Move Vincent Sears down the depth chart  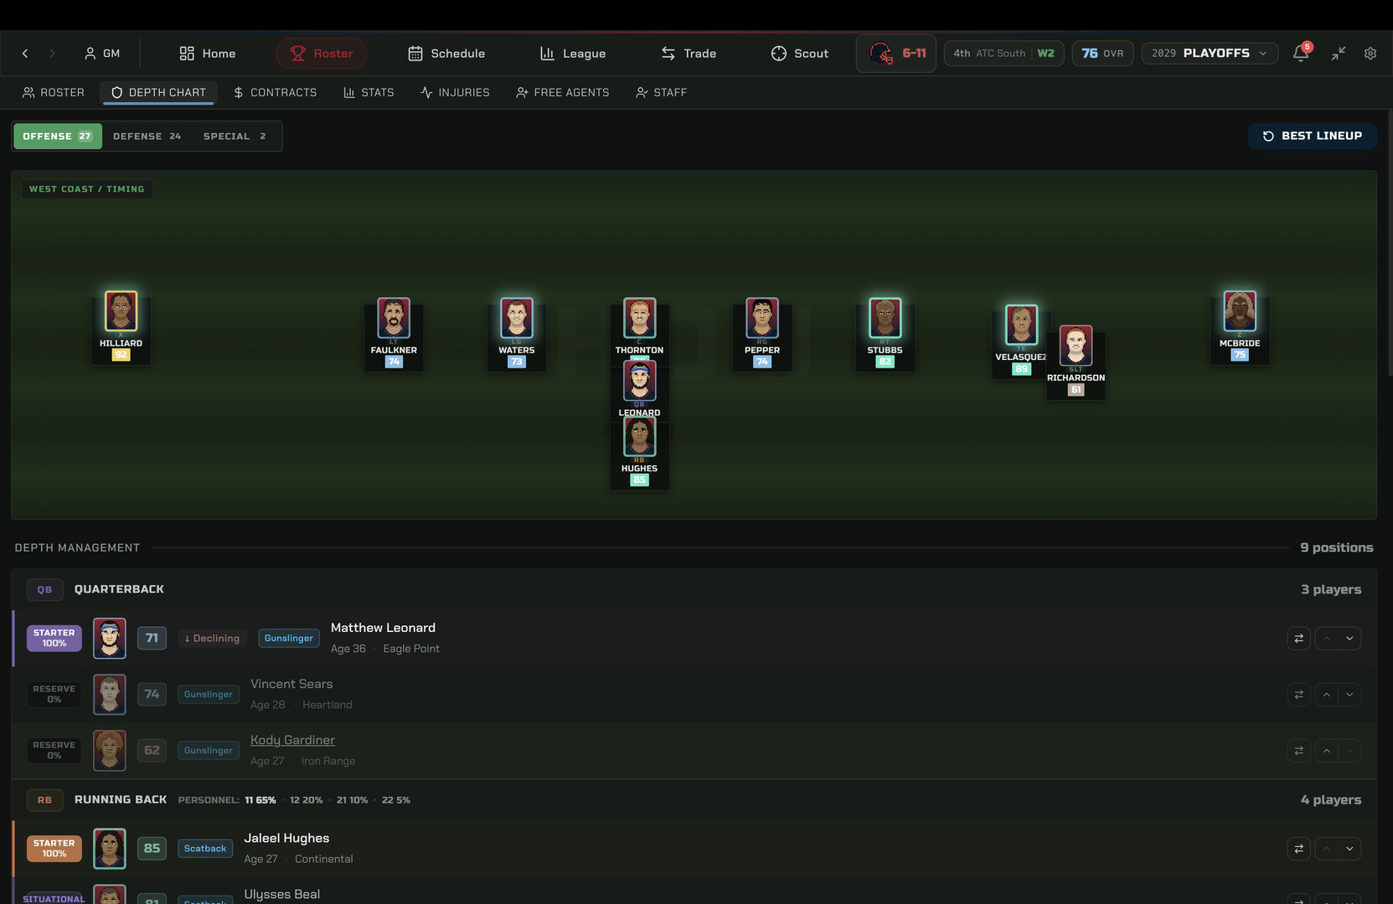pos(1349,695)
